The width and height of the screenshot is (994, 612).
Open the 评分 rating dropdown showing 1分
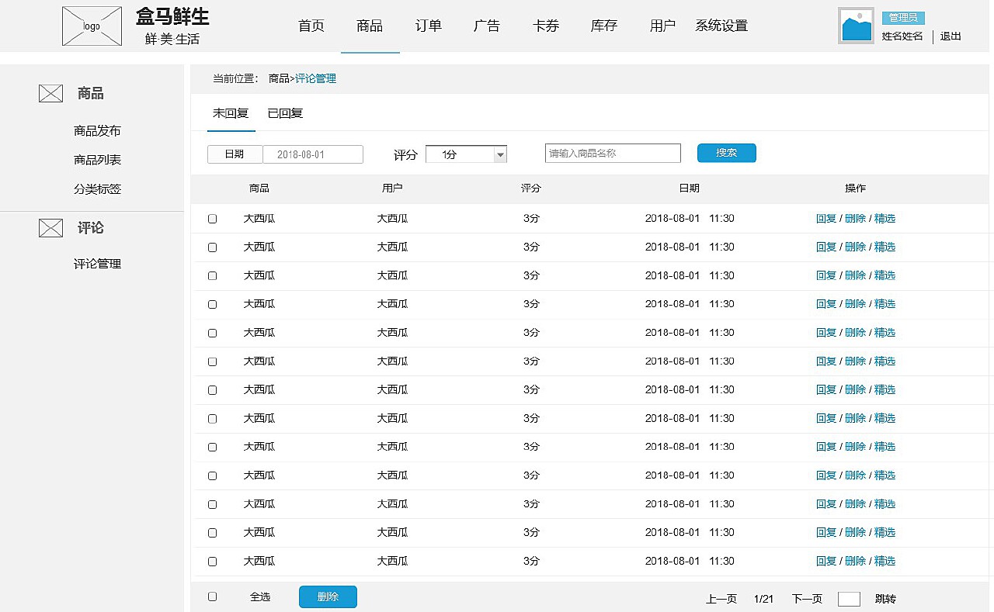tap(466, 154)
